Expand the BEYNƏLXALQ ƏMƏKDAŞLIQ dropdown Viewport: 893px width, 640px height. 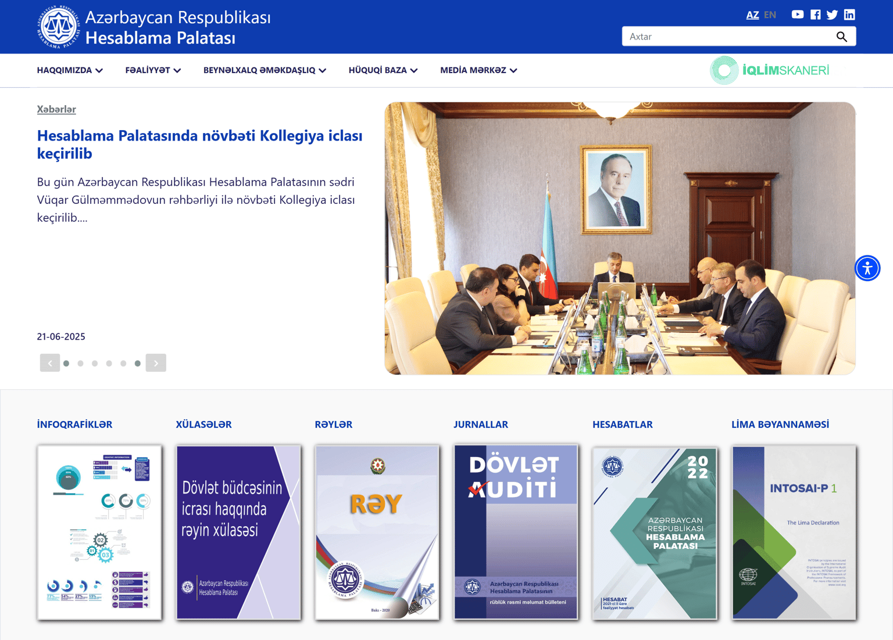tap(265, 70)
